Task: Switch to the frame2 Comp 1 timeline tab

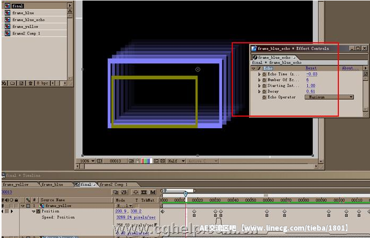Action: tap(113, 185)
